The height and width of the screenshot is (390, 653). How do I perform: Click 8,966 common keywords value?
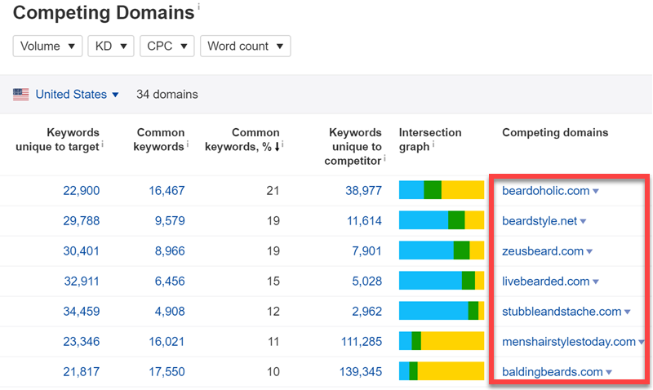[x=170, y=251]
